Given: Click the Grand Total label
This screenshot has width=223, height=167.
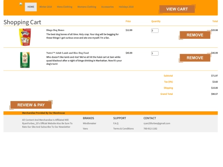Looking at the screenshot, I should coord(166,94).
